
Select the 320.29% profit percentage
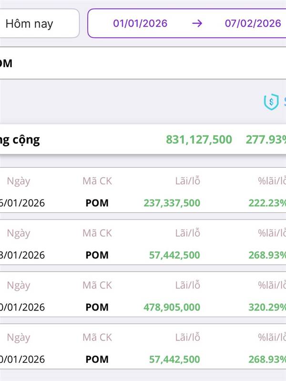click(267, 307)
